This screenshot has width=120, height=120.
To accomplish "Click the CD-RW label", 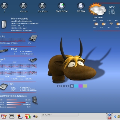I will [x=81, y=11].
